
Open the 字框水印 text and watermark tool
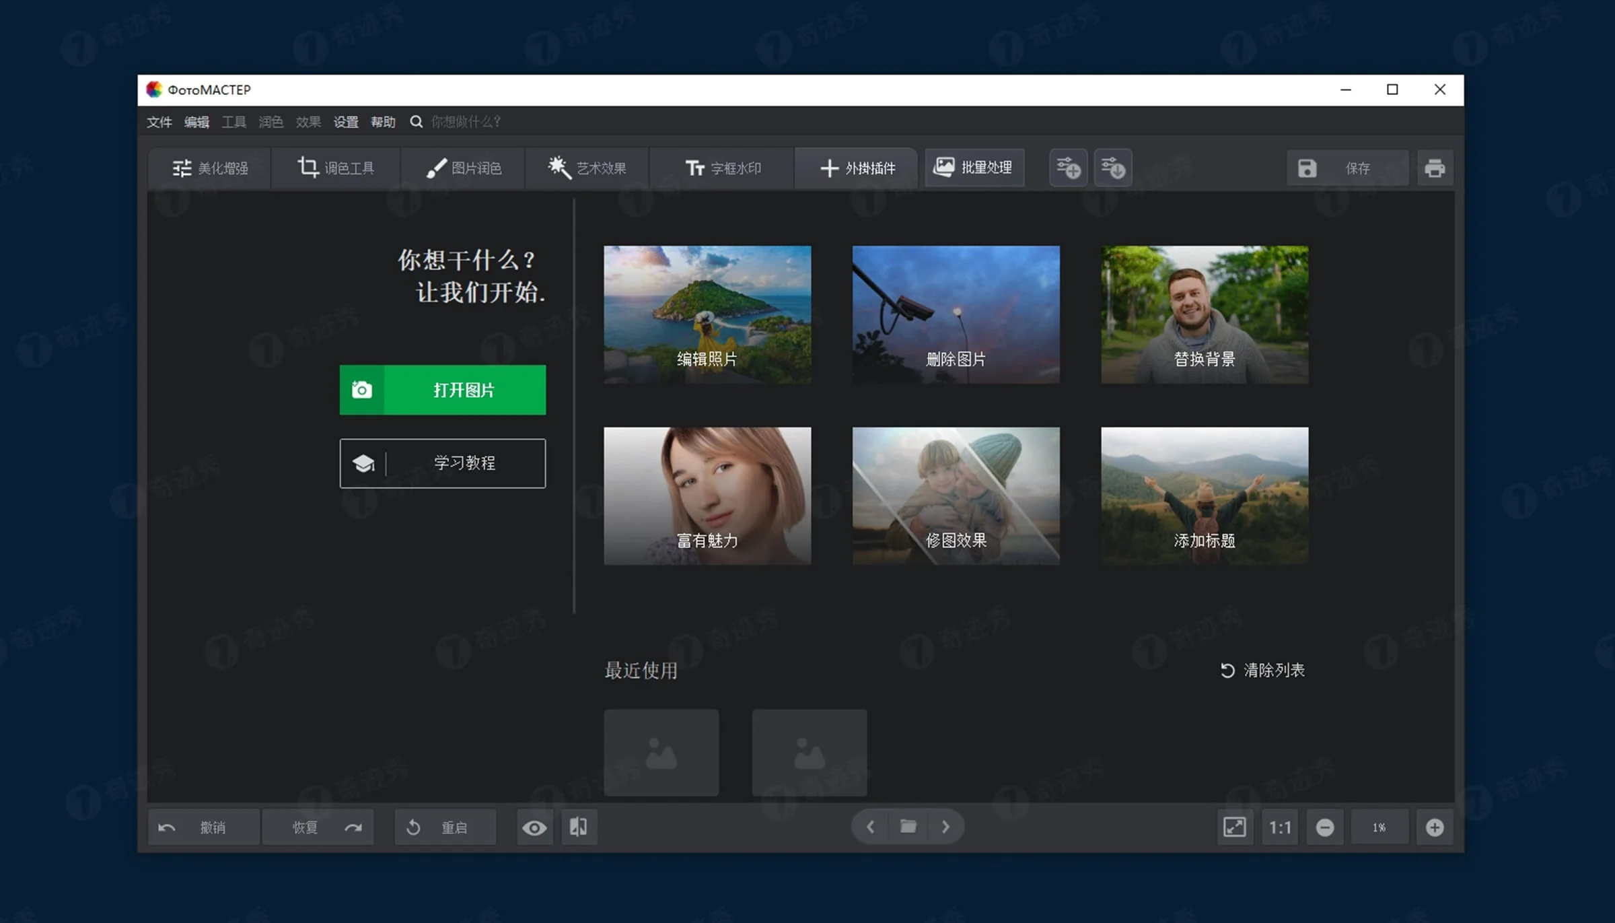click(x=721, y=168)
